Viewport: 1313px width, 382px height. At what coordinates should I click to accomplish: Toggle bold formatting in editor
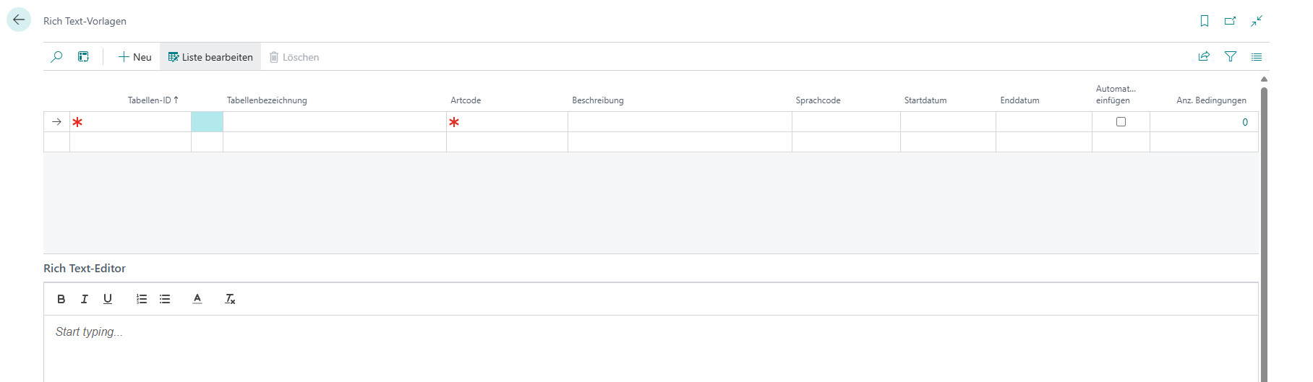61,299
